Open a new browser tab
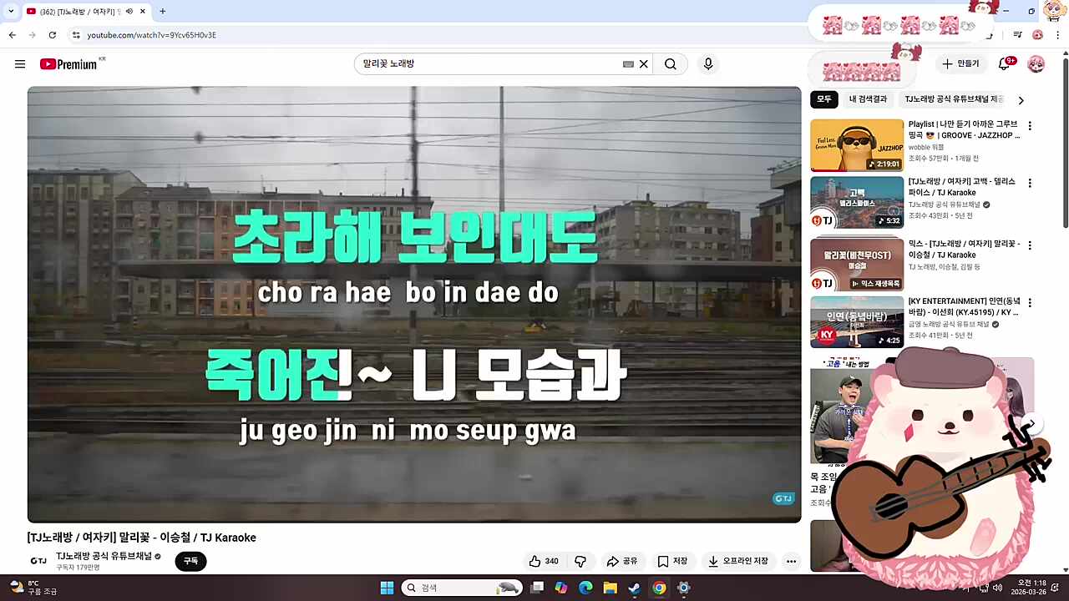Image resolution: width=1069 pixels, height=601 pixels. pyautogui.click(x=162, y=11)
